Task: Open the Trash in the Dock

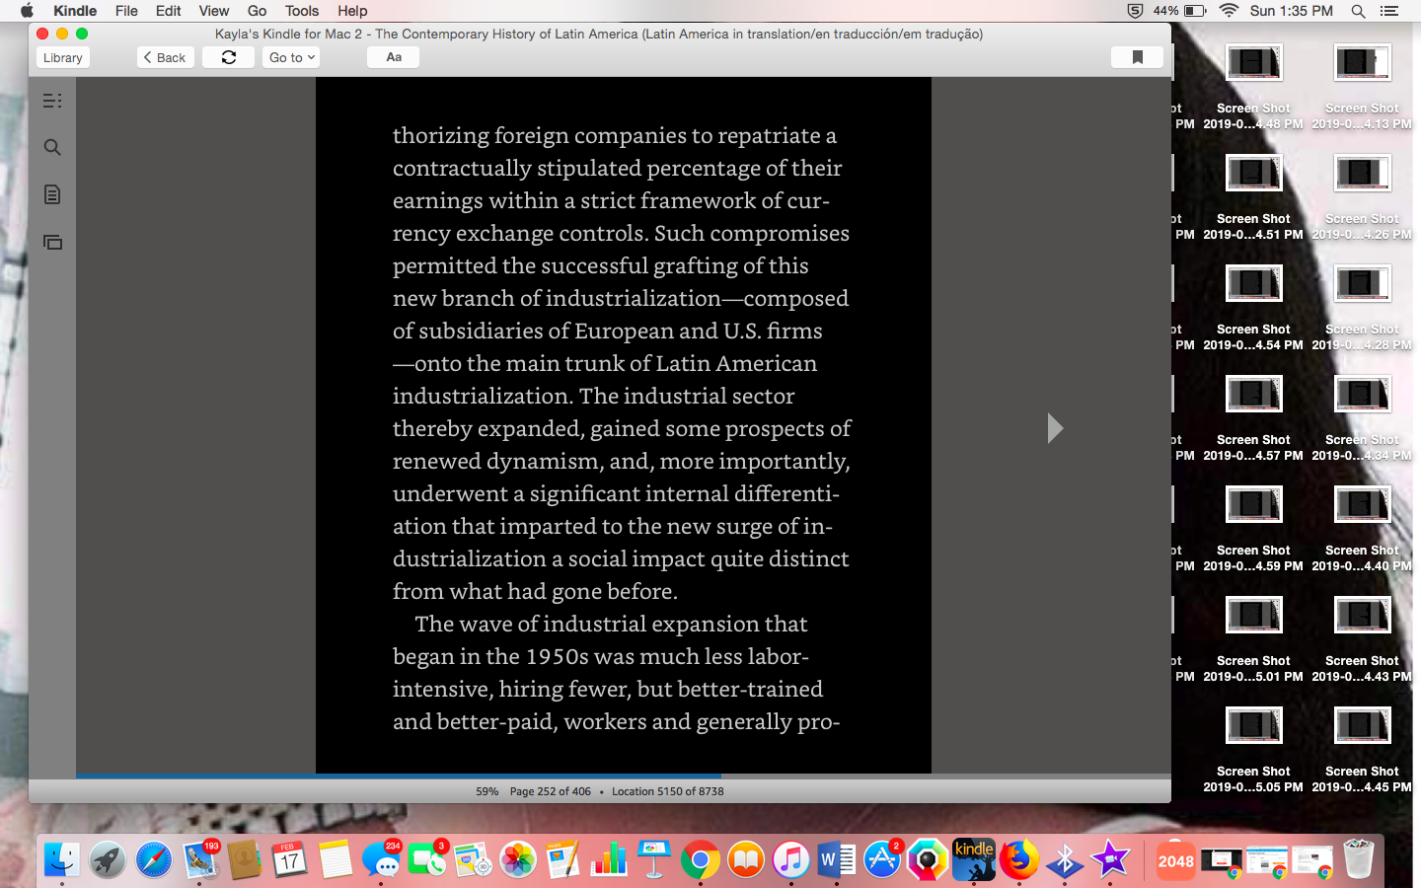Action: click(x=1358, y=859)
